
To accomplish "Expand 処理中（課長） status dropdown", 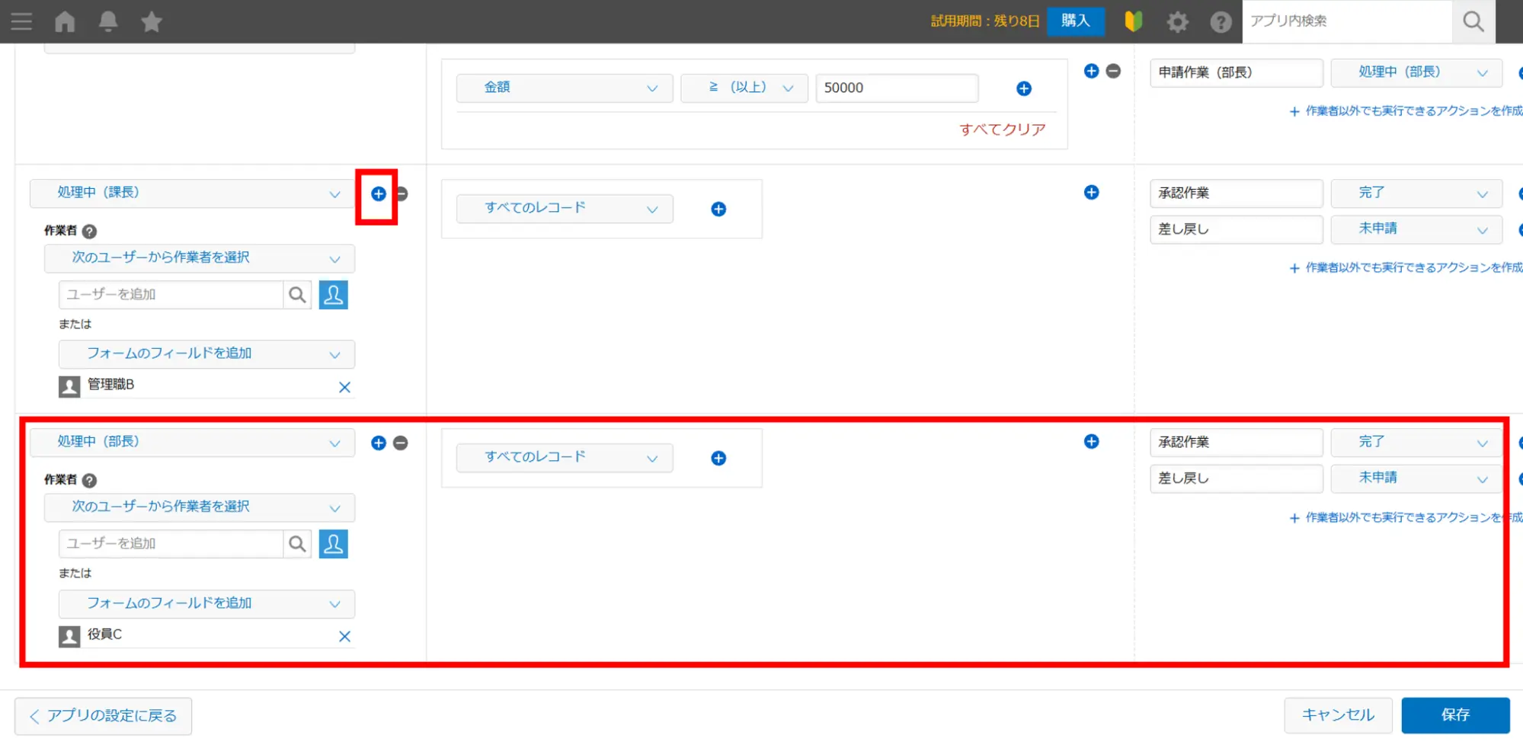I will (192, 193).
